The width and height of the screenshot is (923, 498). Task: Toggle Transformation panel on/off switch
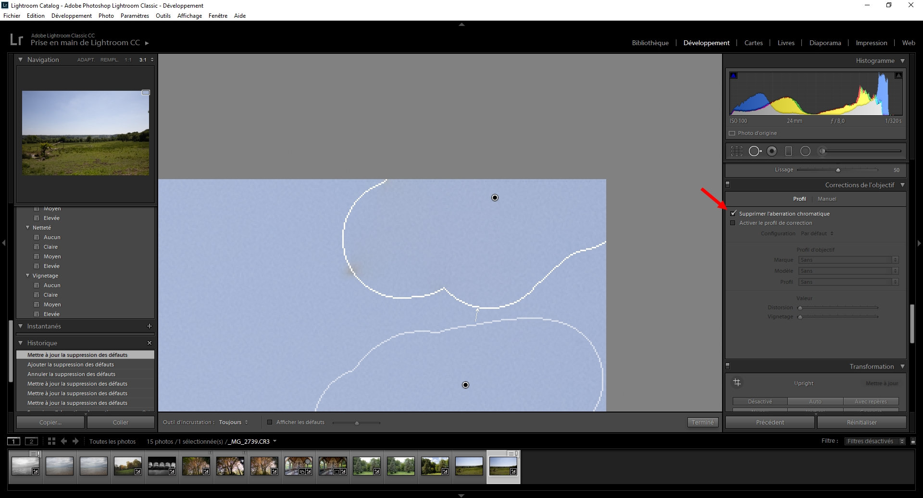pos(727,366)
